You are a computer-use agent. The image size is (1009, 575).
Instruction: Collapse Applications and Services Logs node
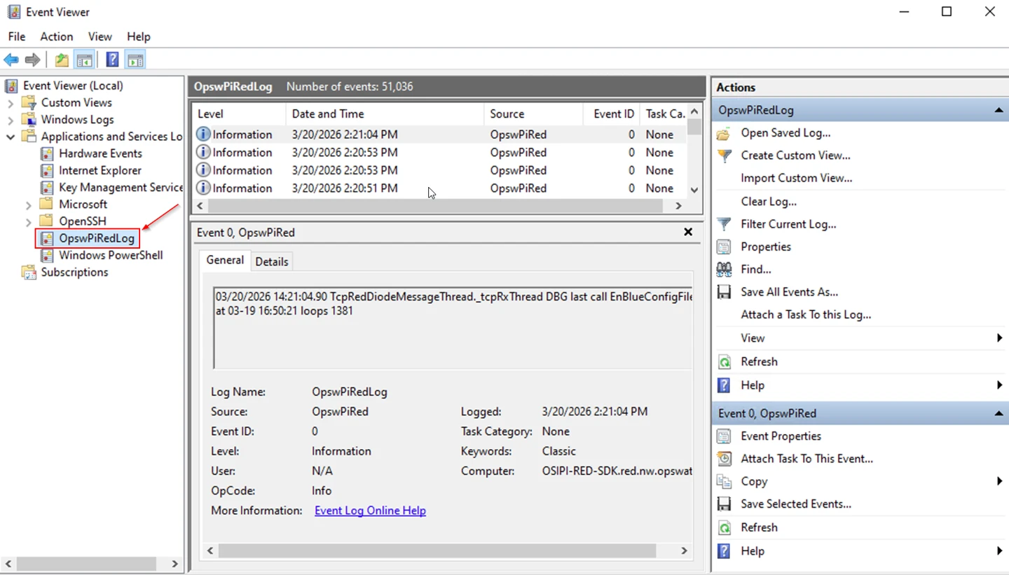click(x=11, y=137)
